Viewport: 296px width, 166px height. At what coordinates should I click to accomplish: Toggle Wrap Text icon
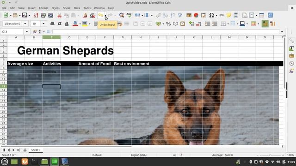[x=120, y=24]
